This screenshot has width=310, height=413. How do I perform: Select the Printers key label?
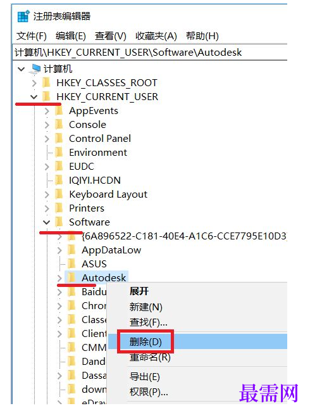coord(87,208)
